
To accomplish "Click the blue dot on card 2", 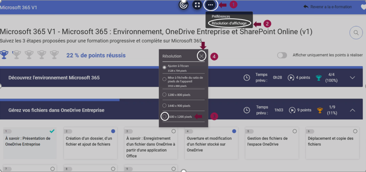I will [x=113, y=131].
